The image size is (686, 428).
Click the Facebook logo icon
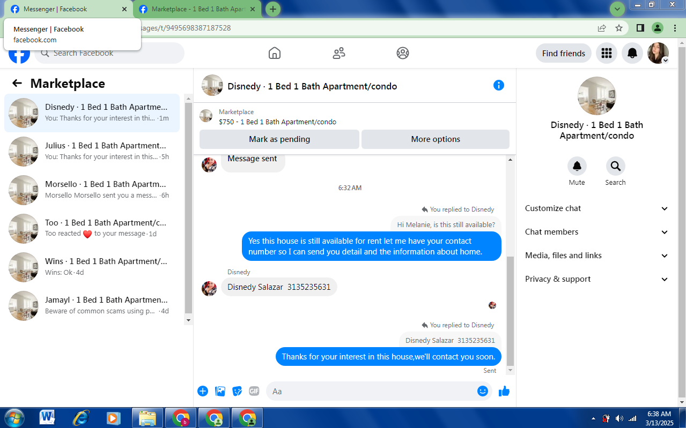(19, 54)
